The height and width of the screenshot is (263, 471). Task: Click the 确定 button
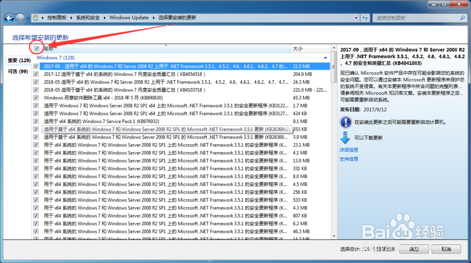[414, 249]
